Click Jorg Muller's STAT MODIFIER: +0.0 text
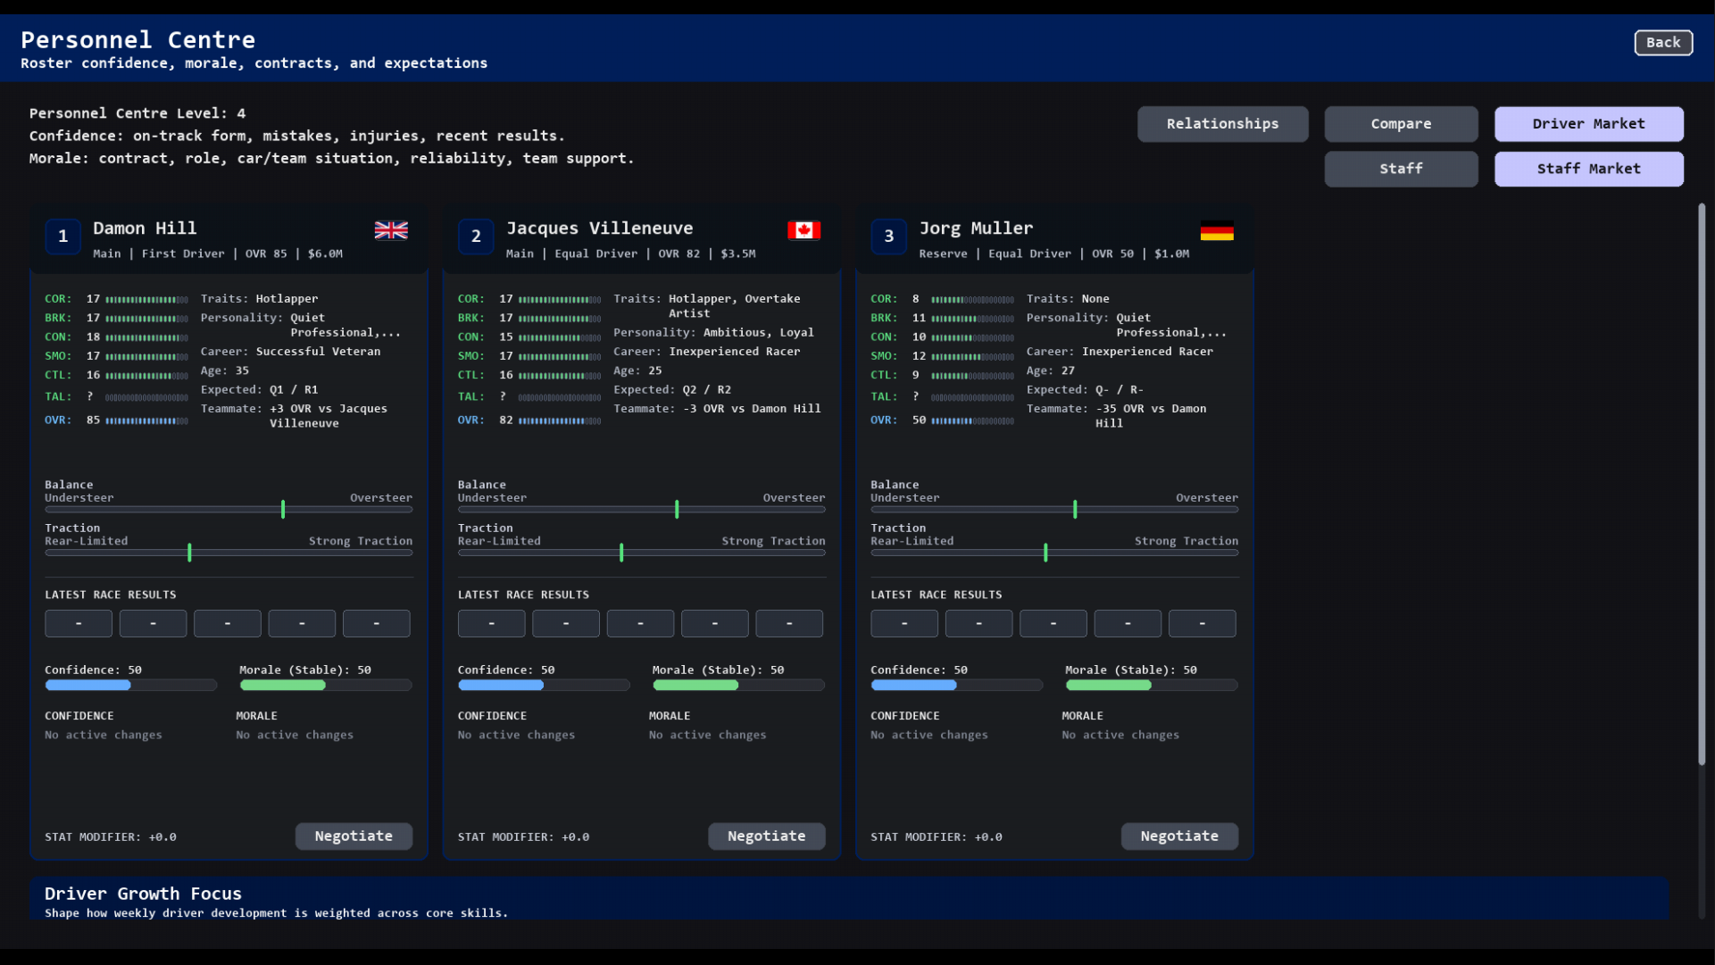 [x=937, y=837]
